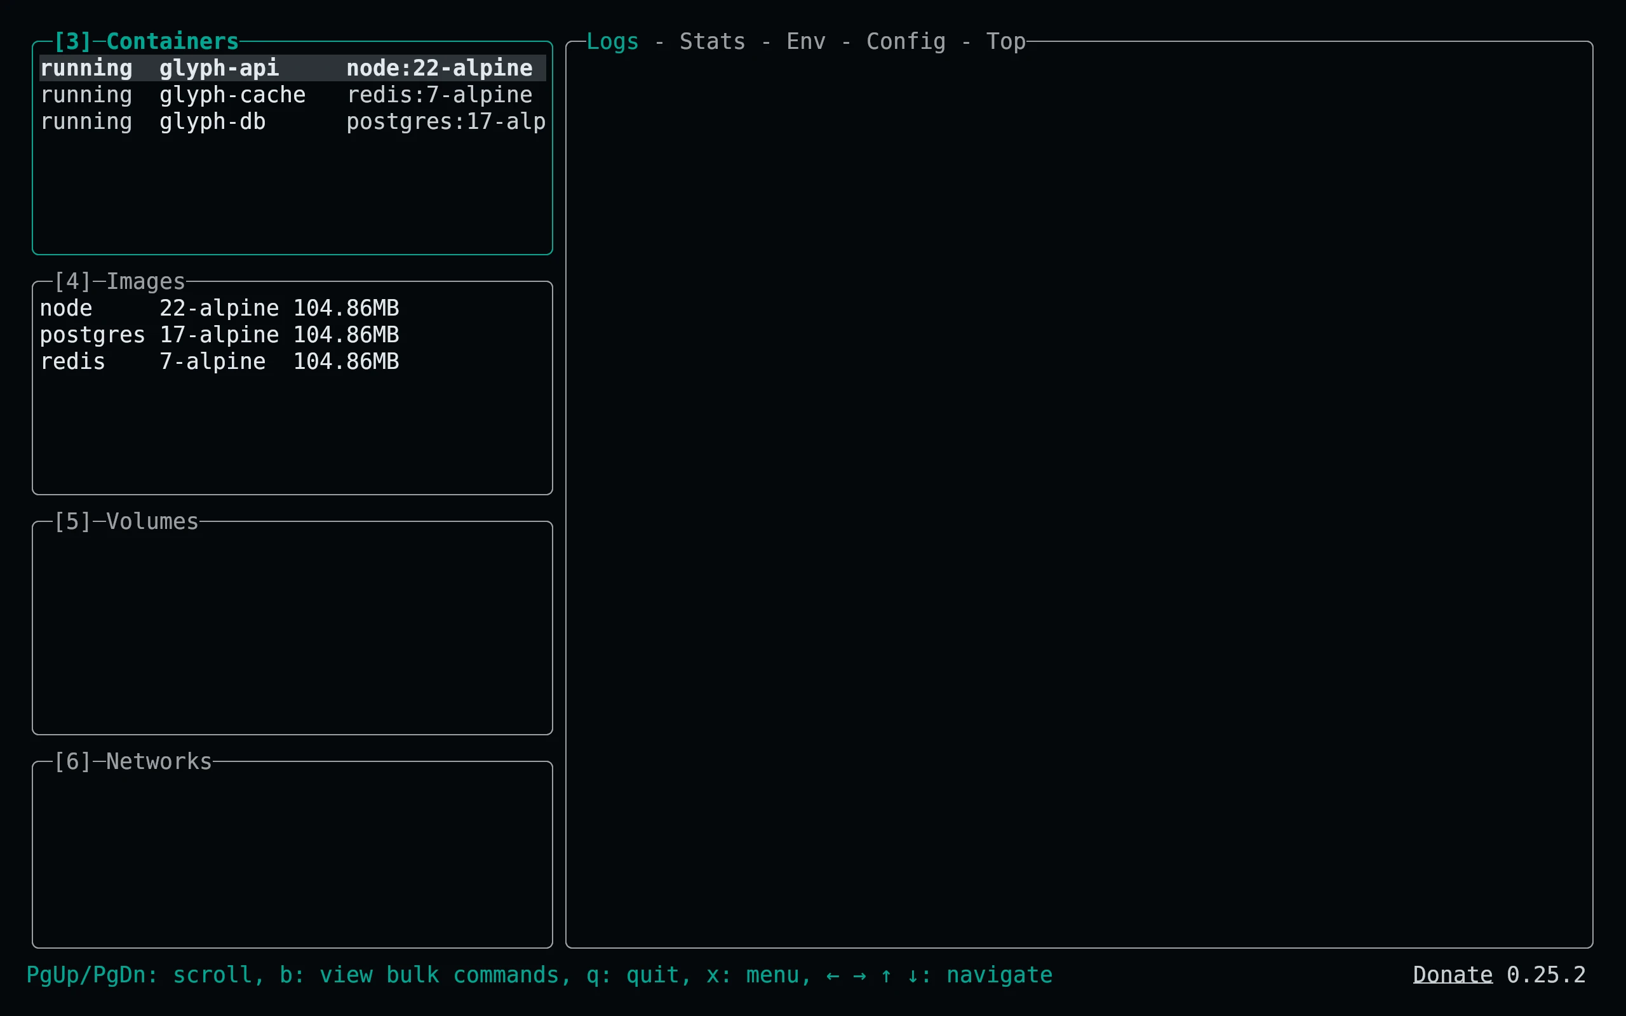
Task: Open the Env tab
Action: click(805, 42)
